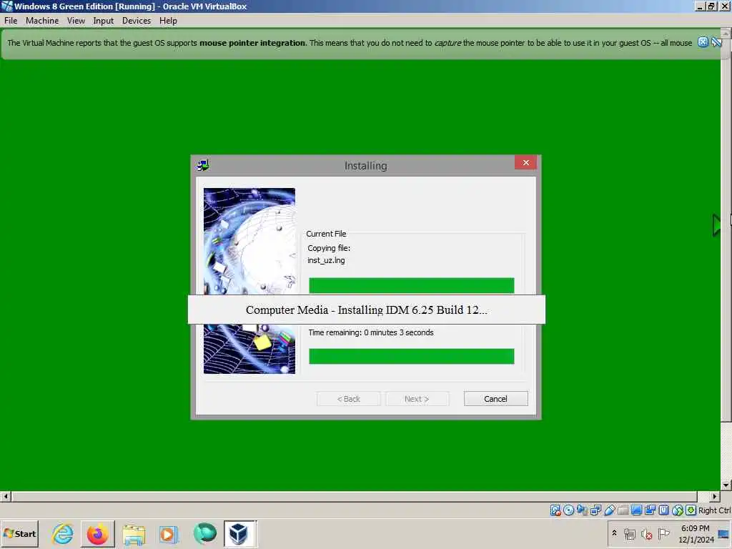This screenshot has height=549, width=732.
Task: Click the keyboard capture host-key indicator
Action: 691,510
